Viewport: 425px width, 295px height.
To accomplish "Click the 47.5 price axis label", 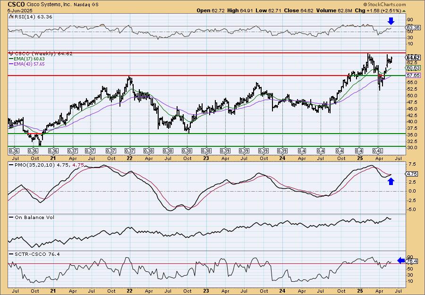I will [x=411, y=102].
